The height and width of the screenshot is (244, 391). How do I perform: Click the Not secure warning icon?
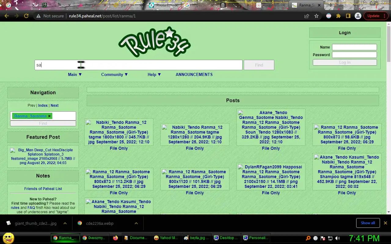click(x=38, y=16)
